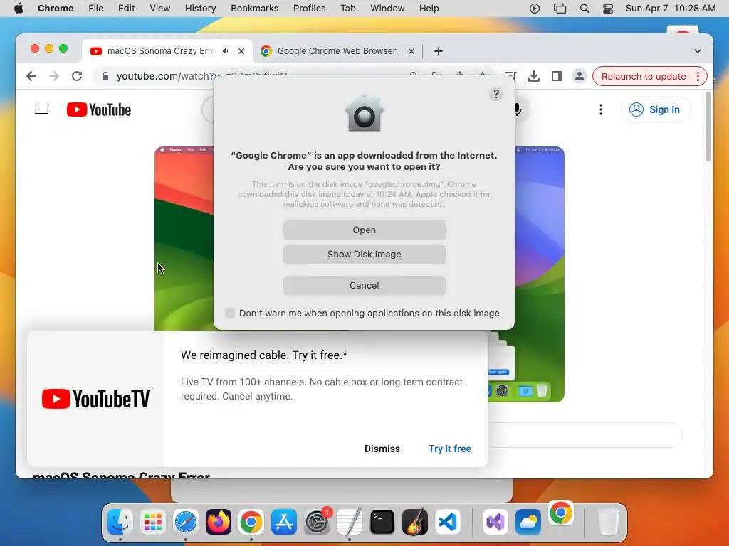Image resolution: width=729 pixels, height=546 pixels.
Task: Click the date and time clock
Action: 671,9
